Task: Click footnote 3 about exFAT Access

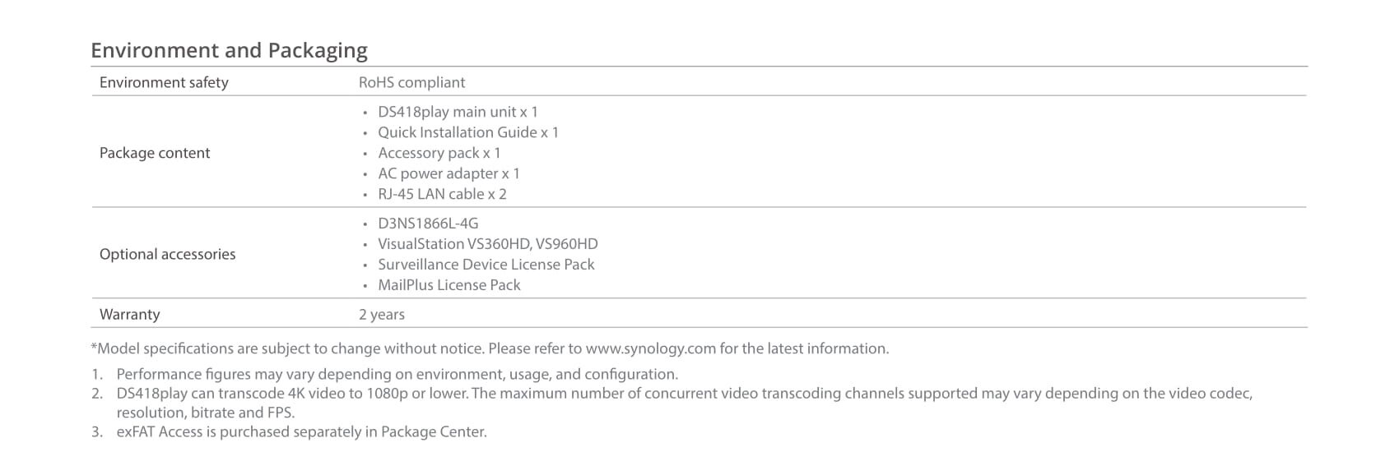Action: coord(290,431)
